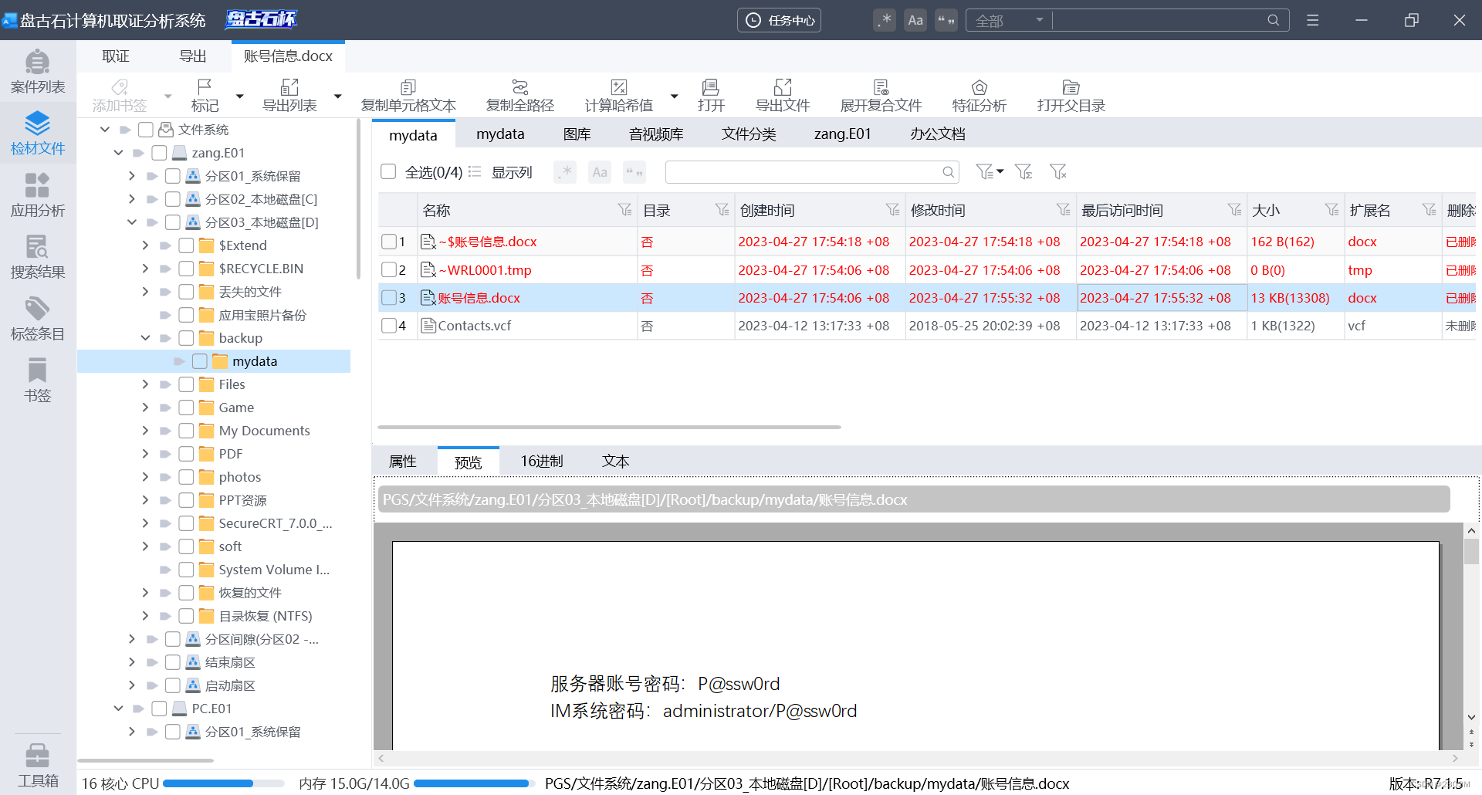This screenshot has height=795, width=1482.
Task: Click 计算哈希值 calculate hash icon
Action: (619, 96)
